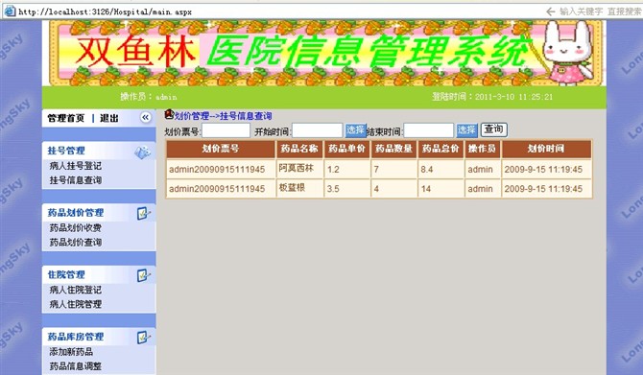Image resolution: width=643 pixels, height=375 pixels.
Task: Open 药品信息调整 menu item
Action: pos(76,366)
